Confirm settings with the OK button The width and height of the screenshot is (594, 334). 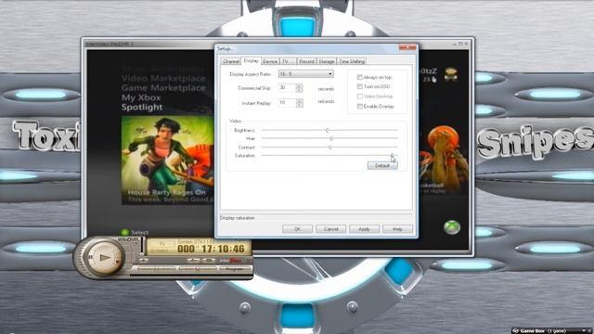tap(297, 229)
